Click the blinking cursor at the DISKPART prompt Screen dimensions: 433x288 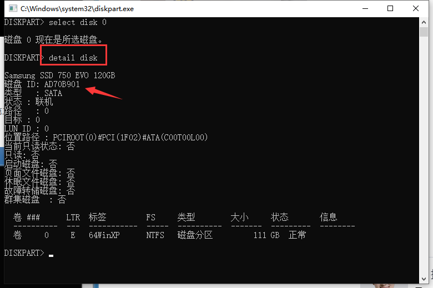click(x=51, y=255)
